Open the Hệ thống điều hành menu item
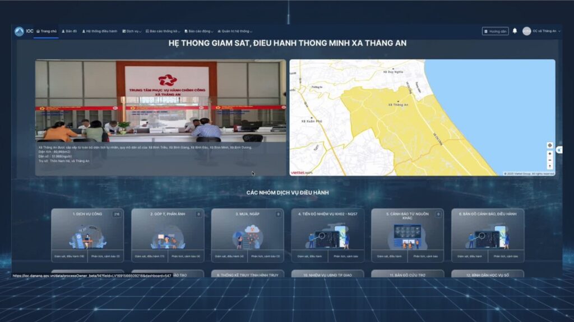 pos(100,31)
